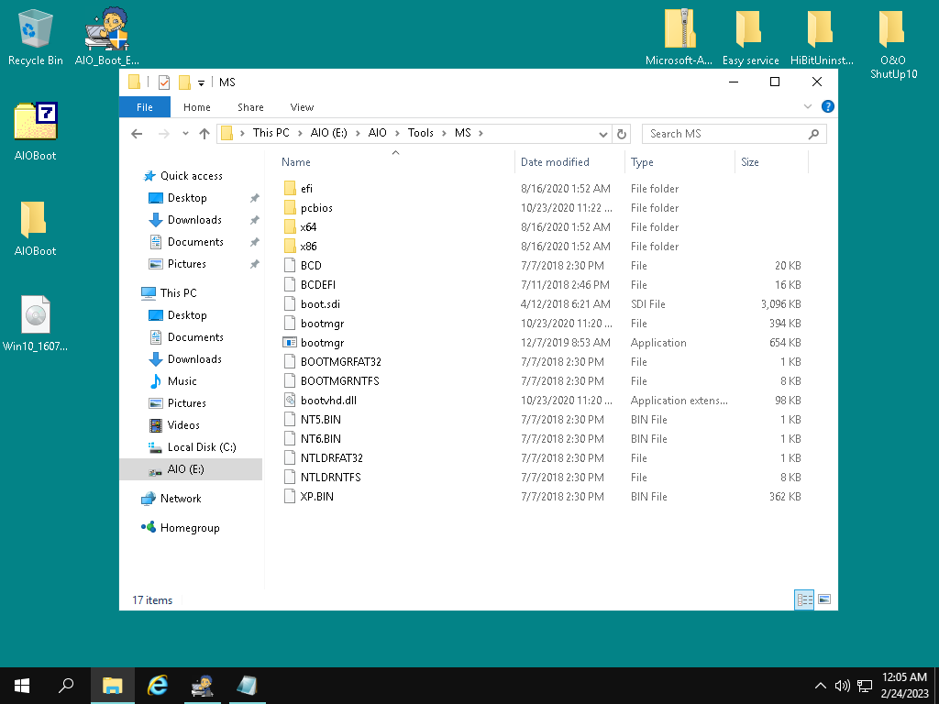The width and height of the screenshot is (939, 704).
Task: Expand the ribbon with the chevron
Action: click(x=808, y=107)
